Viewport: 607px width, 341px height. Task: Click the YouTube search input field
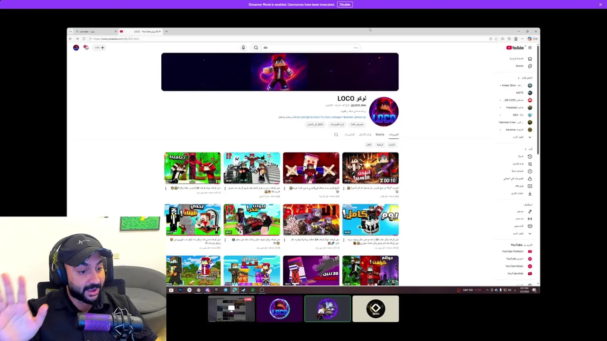[x=311, y=47]
